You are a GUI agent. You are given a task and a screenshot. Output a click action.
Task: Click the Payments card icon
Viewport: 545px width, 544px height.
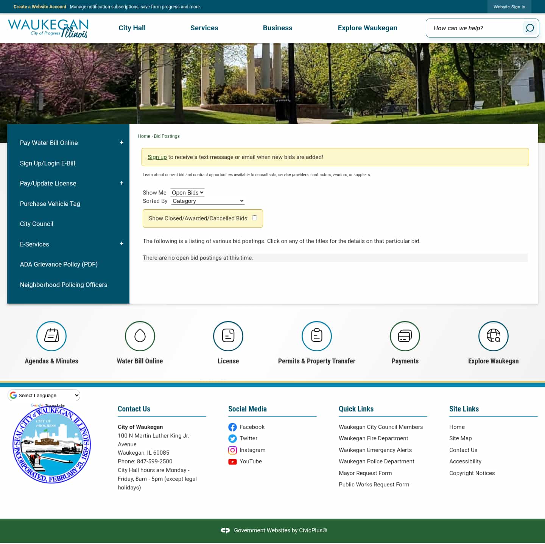tap(405, 336)
